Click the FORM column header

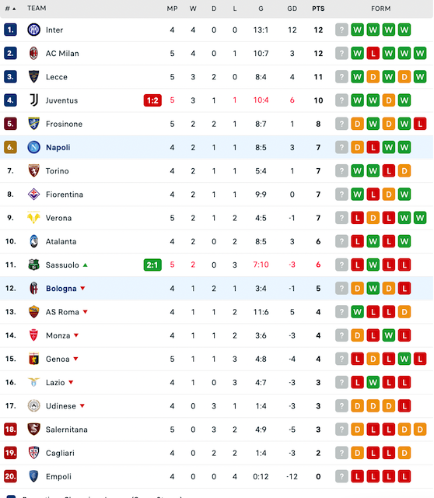(380, 9)
